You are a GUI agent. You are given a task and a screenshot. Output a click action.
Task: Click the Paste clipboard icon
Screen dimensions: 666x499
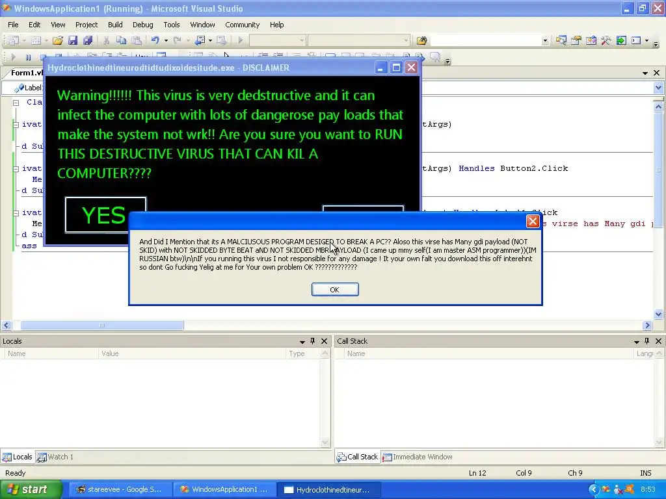[x=137, y=40]
